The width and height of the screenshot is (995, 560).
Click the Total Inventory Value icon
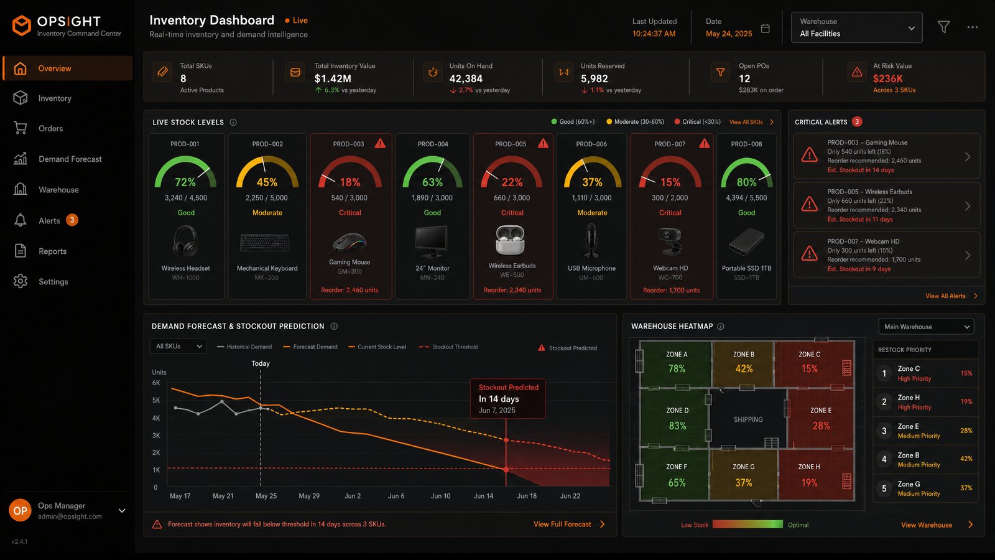[x=295, y=72]
